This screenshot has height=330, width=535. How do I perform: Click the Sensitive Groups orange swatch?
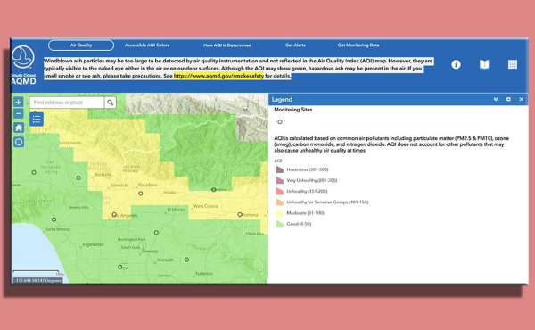(280, 202)
